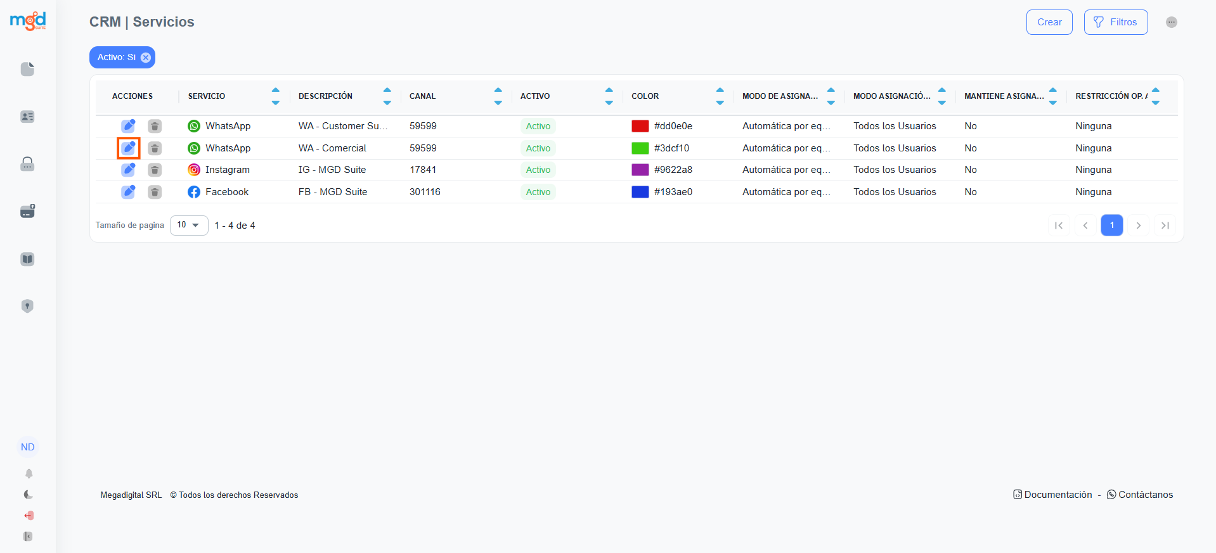The height and width of the screenshot is (553, 1216).
Task: Click the Descripción column header
Action: (325, 96)
